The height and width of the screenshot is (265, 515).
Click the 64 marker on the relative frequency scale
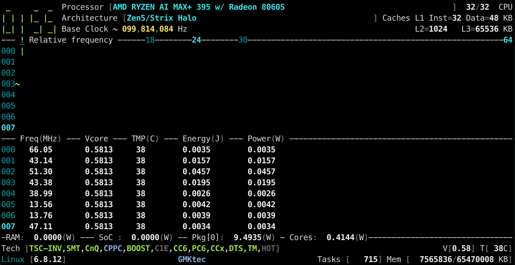point(508,40)
